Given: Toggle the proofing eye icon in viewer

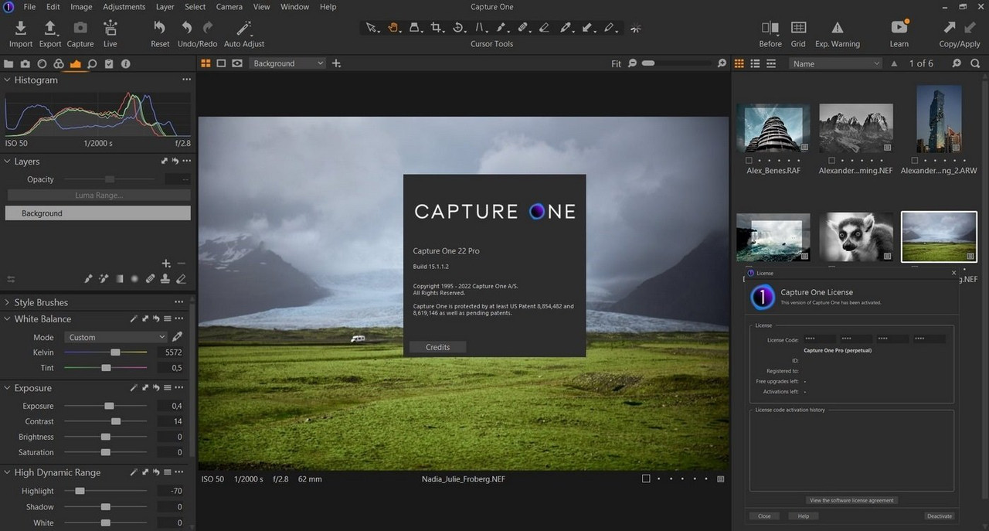Looking at the screenshot, I should (x=237, y=63).
